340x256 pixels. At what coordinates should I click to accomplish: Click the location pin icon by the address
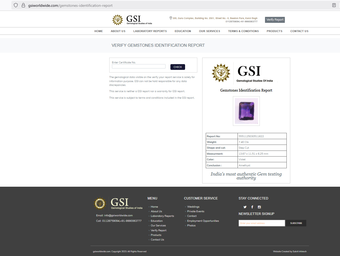[x=171, y=18]
